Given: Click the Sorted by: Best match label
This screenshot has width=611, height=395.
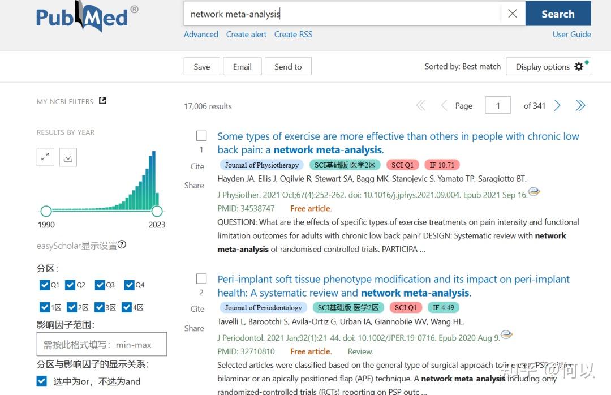Looking at the screenshot, I should [462, 66].
